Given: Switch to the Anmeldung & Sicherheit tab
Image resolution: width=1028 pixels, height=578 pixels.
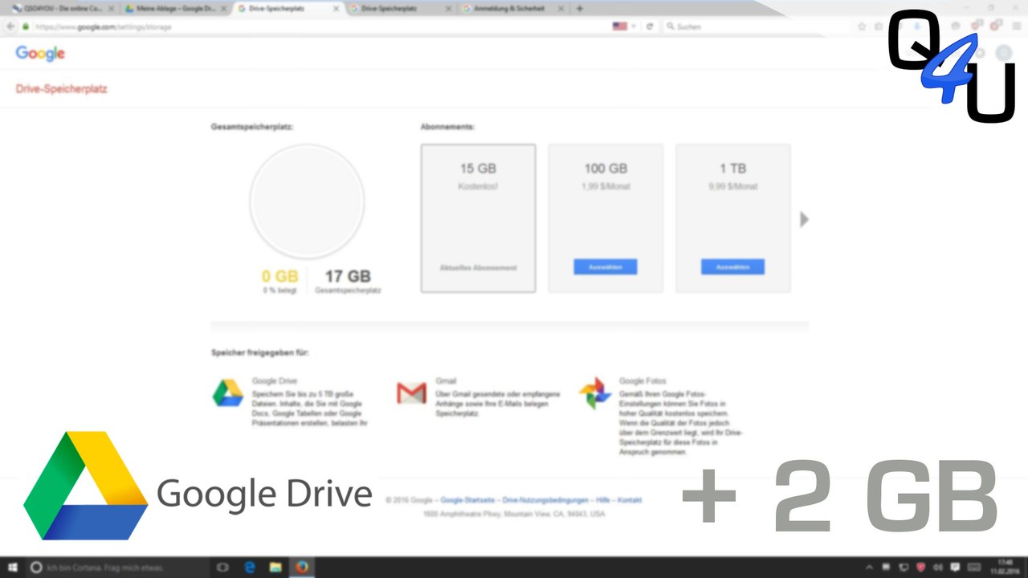Looking at the screenshot, I should (x=513, y=9).
